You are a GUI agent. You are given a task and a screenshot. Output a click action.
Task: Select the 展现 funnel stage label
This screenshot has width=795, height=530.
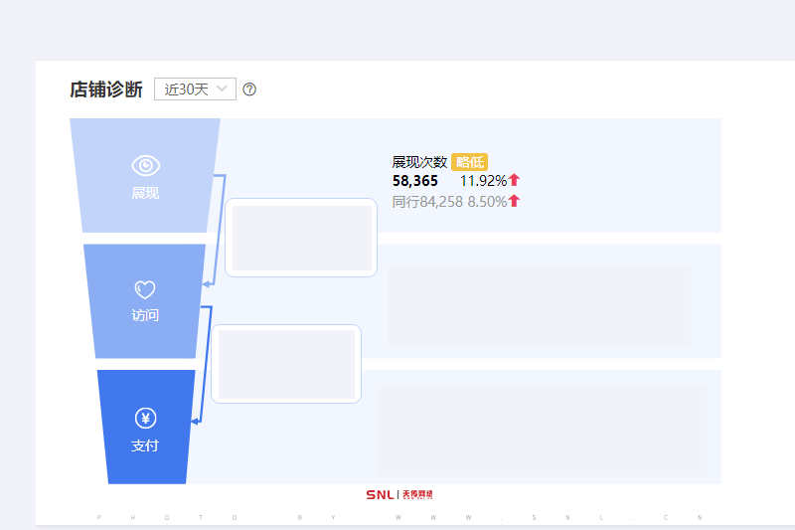pyautogui.click(x=145, y=193)
